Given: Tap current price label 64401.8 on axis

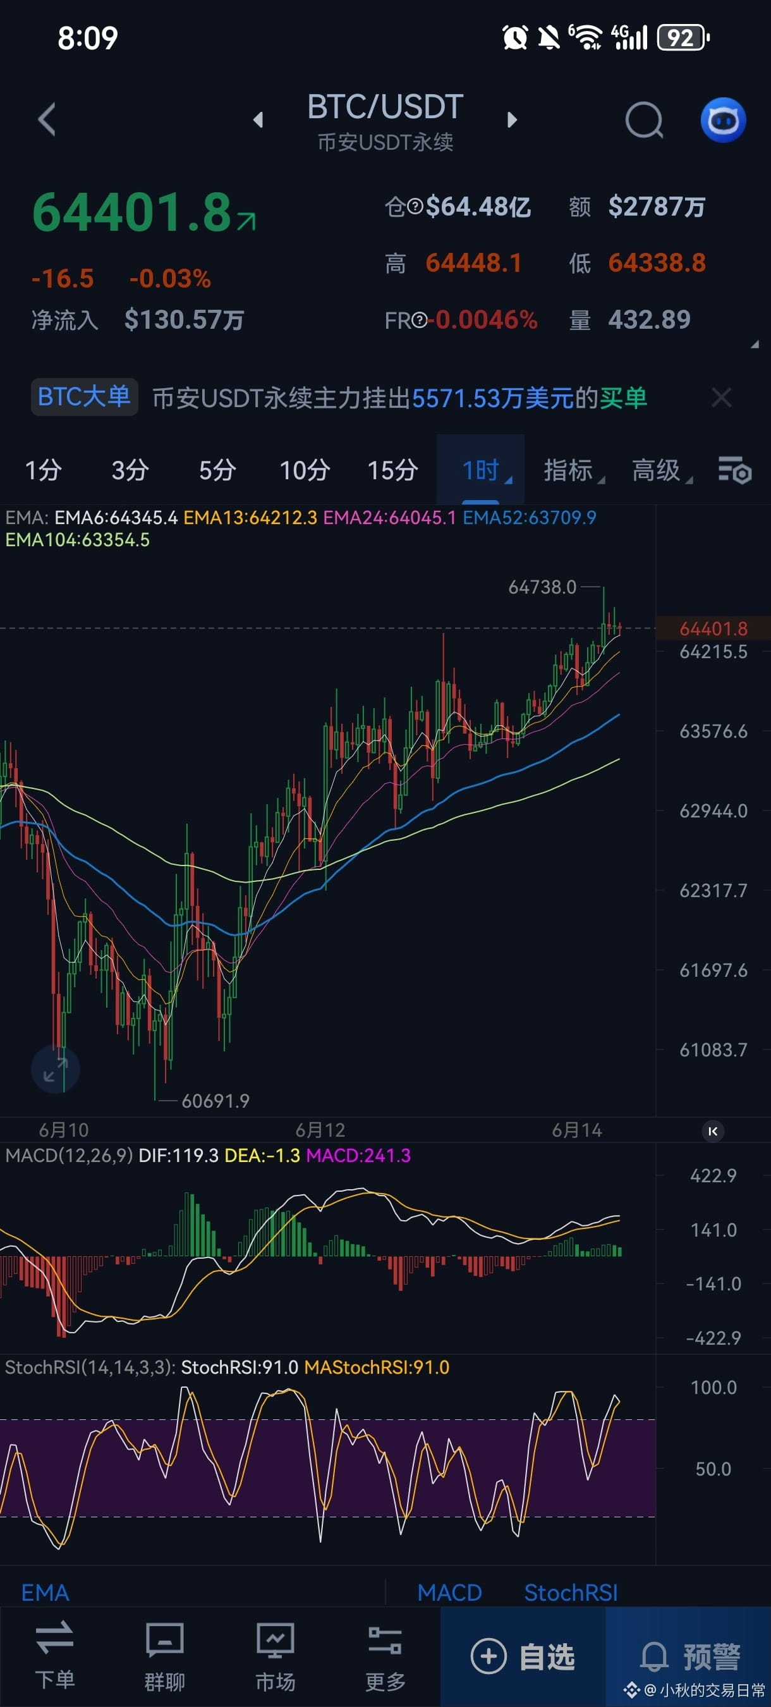Looking at the screenshot, I should pyautogui.click(x=713, y=628).
